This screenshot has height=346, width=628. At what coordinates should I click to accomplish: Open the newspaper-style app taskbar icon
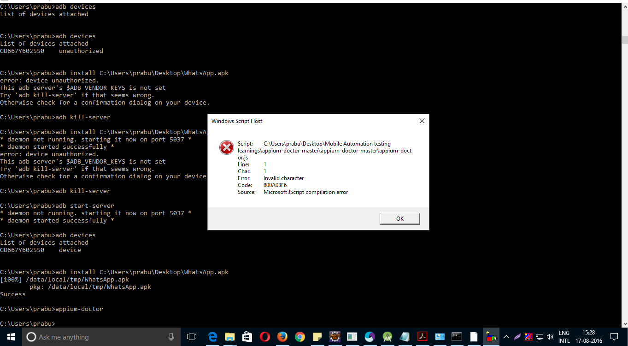352,337
